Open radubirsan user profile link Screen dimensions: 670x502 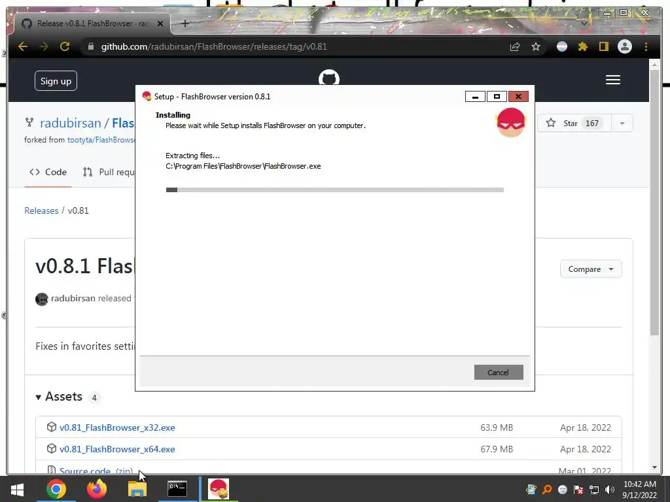(71, 123)
